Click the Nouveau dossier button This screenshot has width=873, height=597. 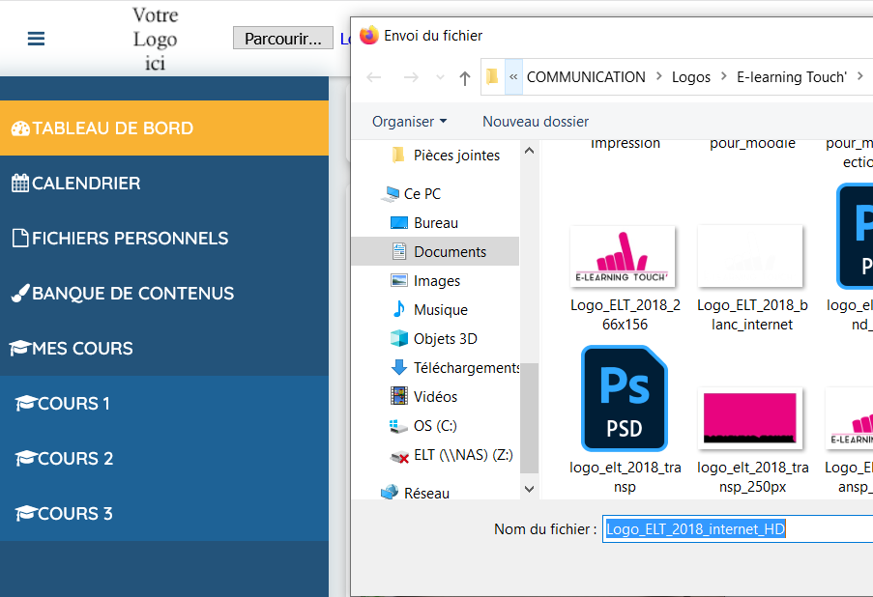(x=536, y=122)
